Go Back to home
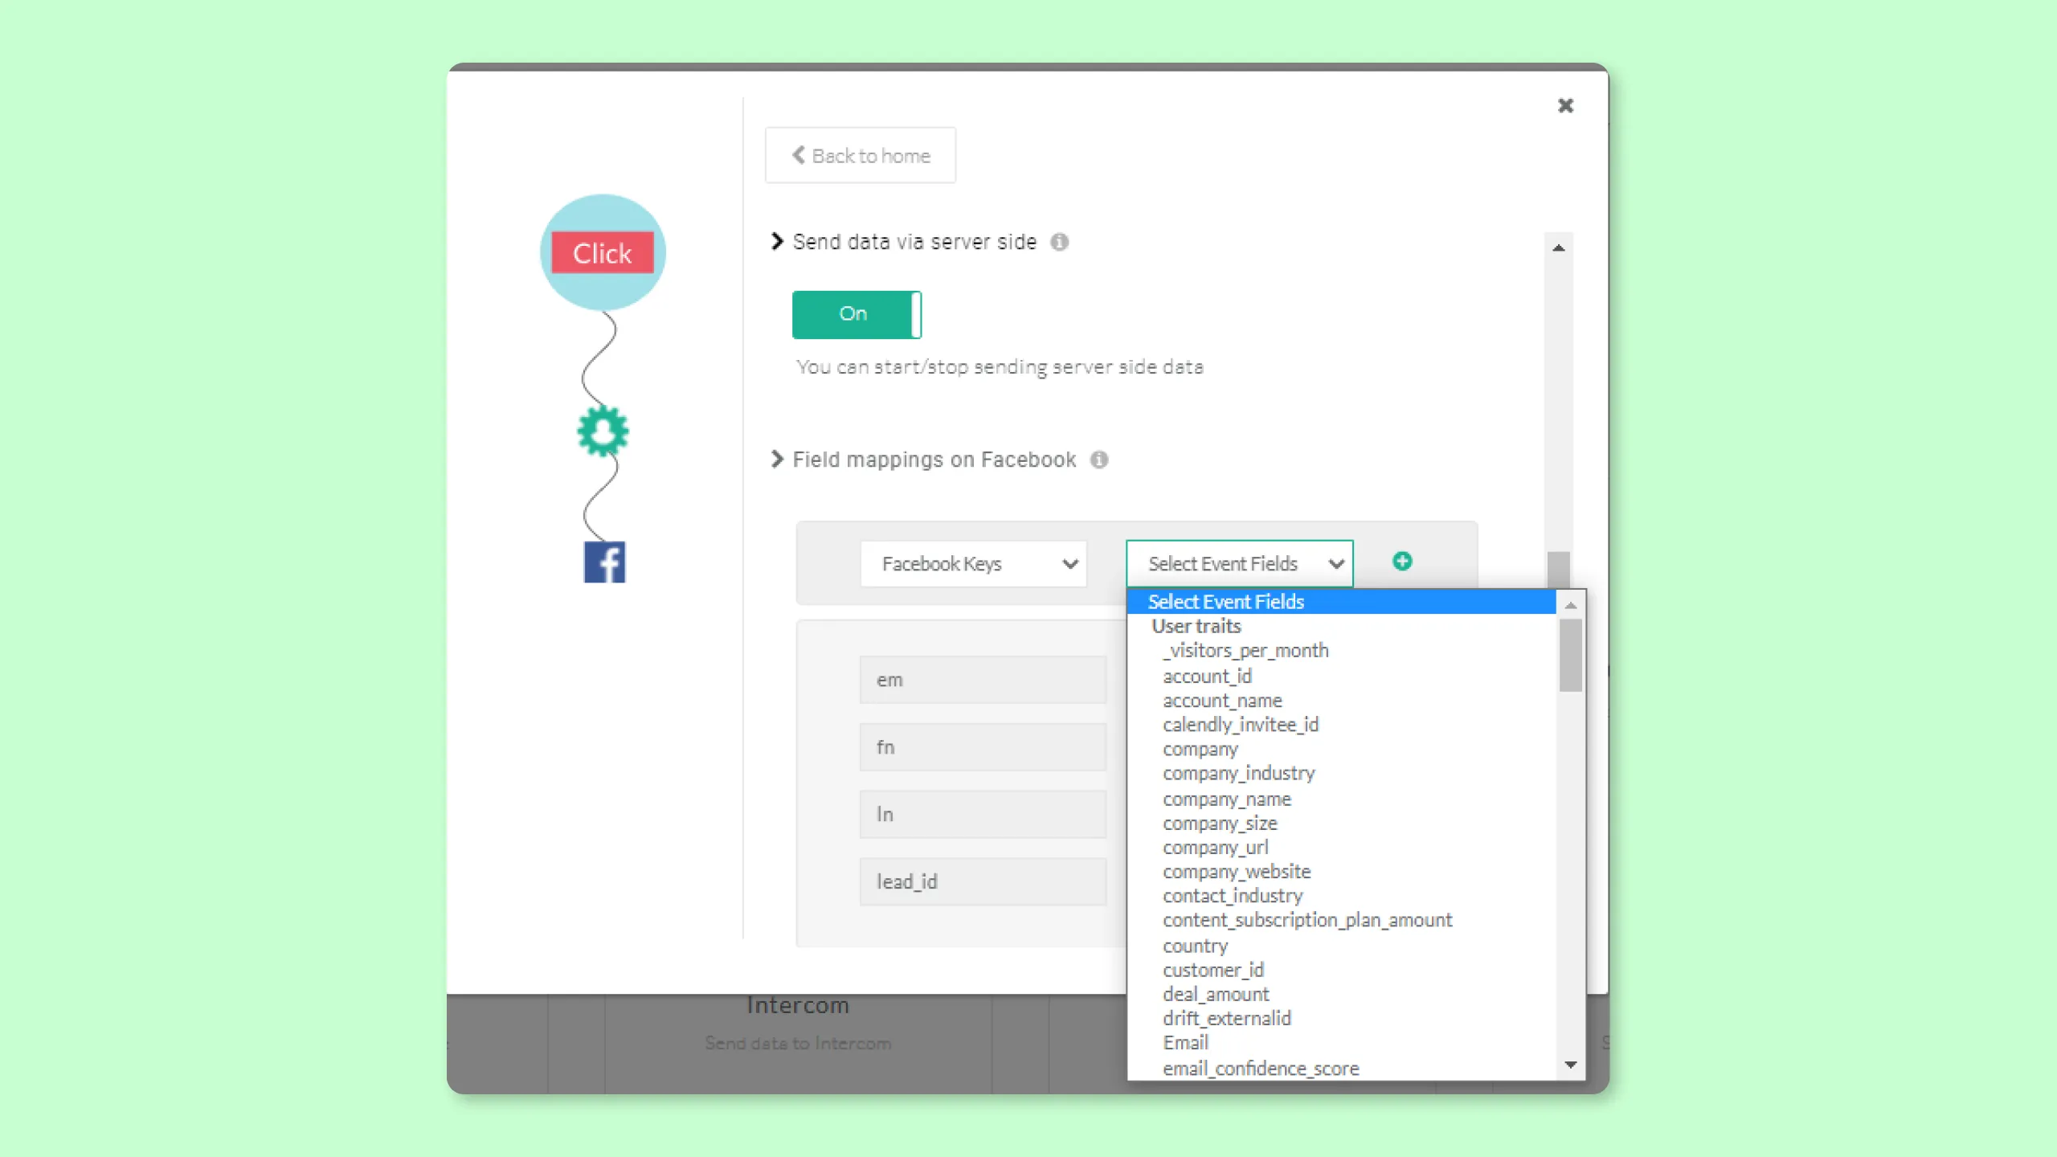This screenshot has width=2057, height=1157. pos(861,155)
